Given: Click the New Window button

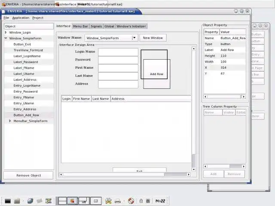Looking at the screenshot, I should click(x=153, y=38).
